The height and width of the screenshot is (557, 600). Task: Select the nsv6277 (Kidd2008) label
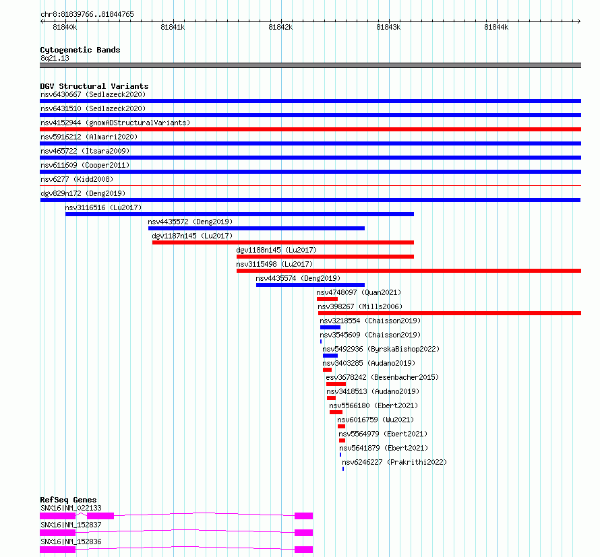tap(77, 179)
